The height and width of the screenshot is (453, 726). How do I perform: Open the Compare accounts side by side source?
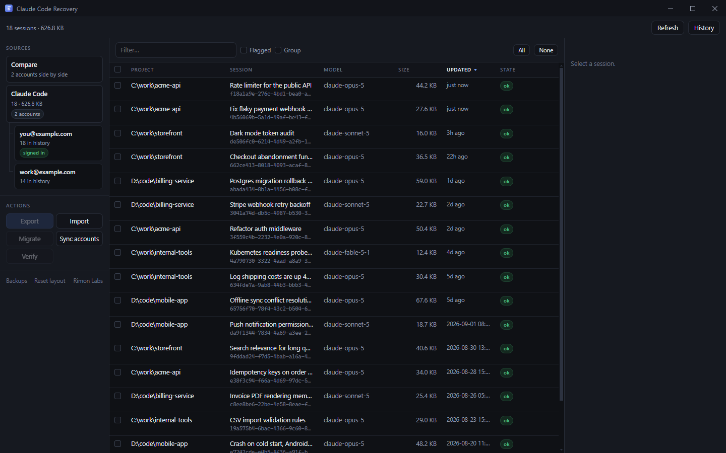click(54, 69)
